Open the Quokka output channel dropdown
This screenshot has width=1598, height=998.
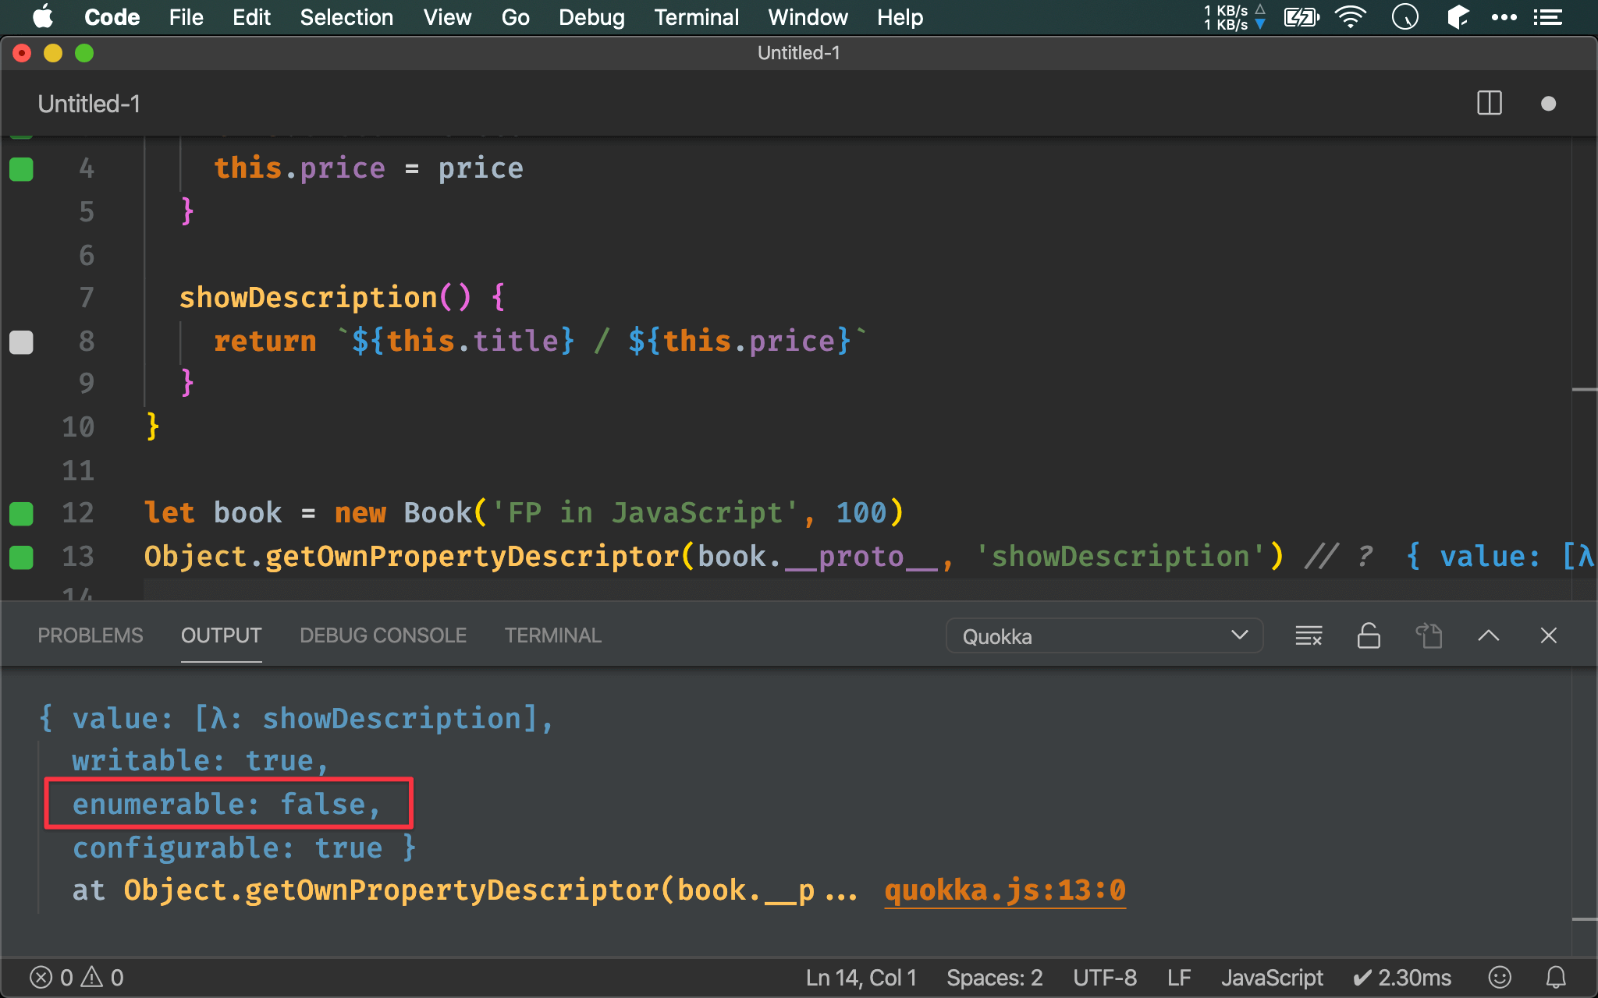click(x=1103, y=636)
